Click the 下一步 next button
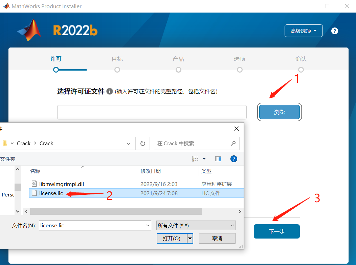Image resolution: width=356 pixels, height=265 pixels. coord(277,231)
